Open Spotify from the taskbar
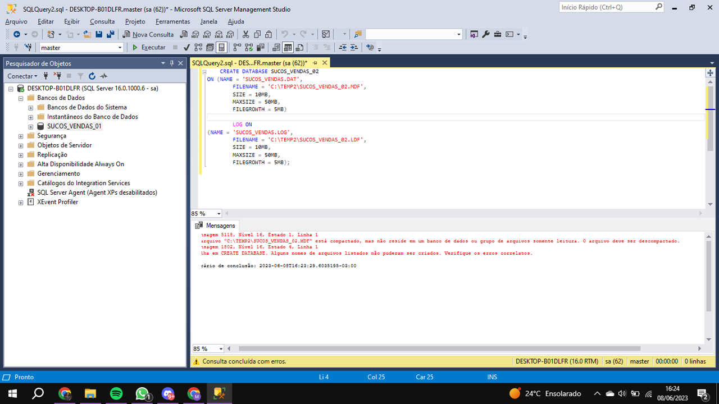Screen dimensions: 719x404 pos(116,393)
